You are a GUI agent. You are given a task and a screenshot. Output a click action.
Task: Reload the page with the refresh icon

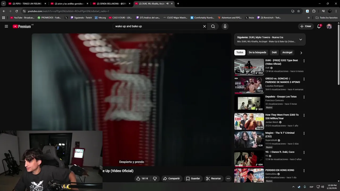pyautogui.click(x=16, y=11)
